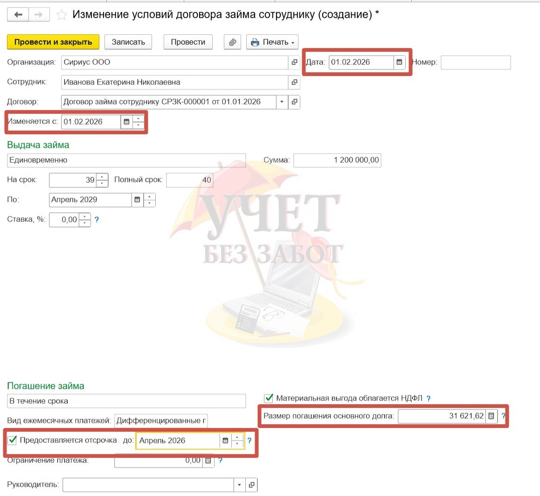The height and width of the screenshot is (496, 540).
Task: Click the paperclip attachments icon
Action: point(232,42)
